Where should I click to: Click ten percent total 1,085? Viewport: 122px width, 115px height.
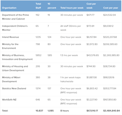coord(50,111)
